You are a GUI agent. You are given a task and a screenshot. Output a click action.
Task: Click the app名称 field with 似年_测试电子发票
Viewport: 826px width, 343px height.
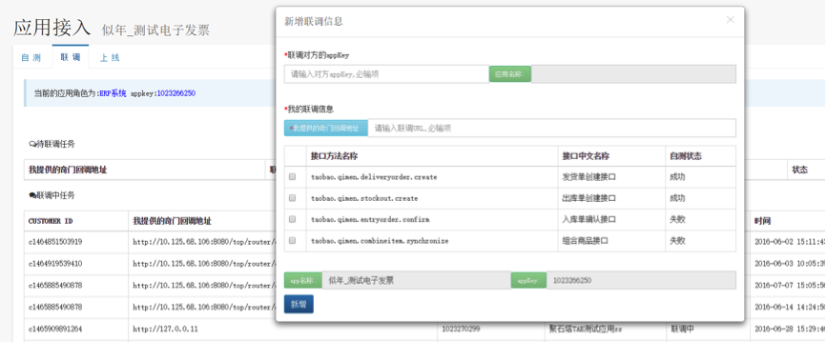coord(416,280)
